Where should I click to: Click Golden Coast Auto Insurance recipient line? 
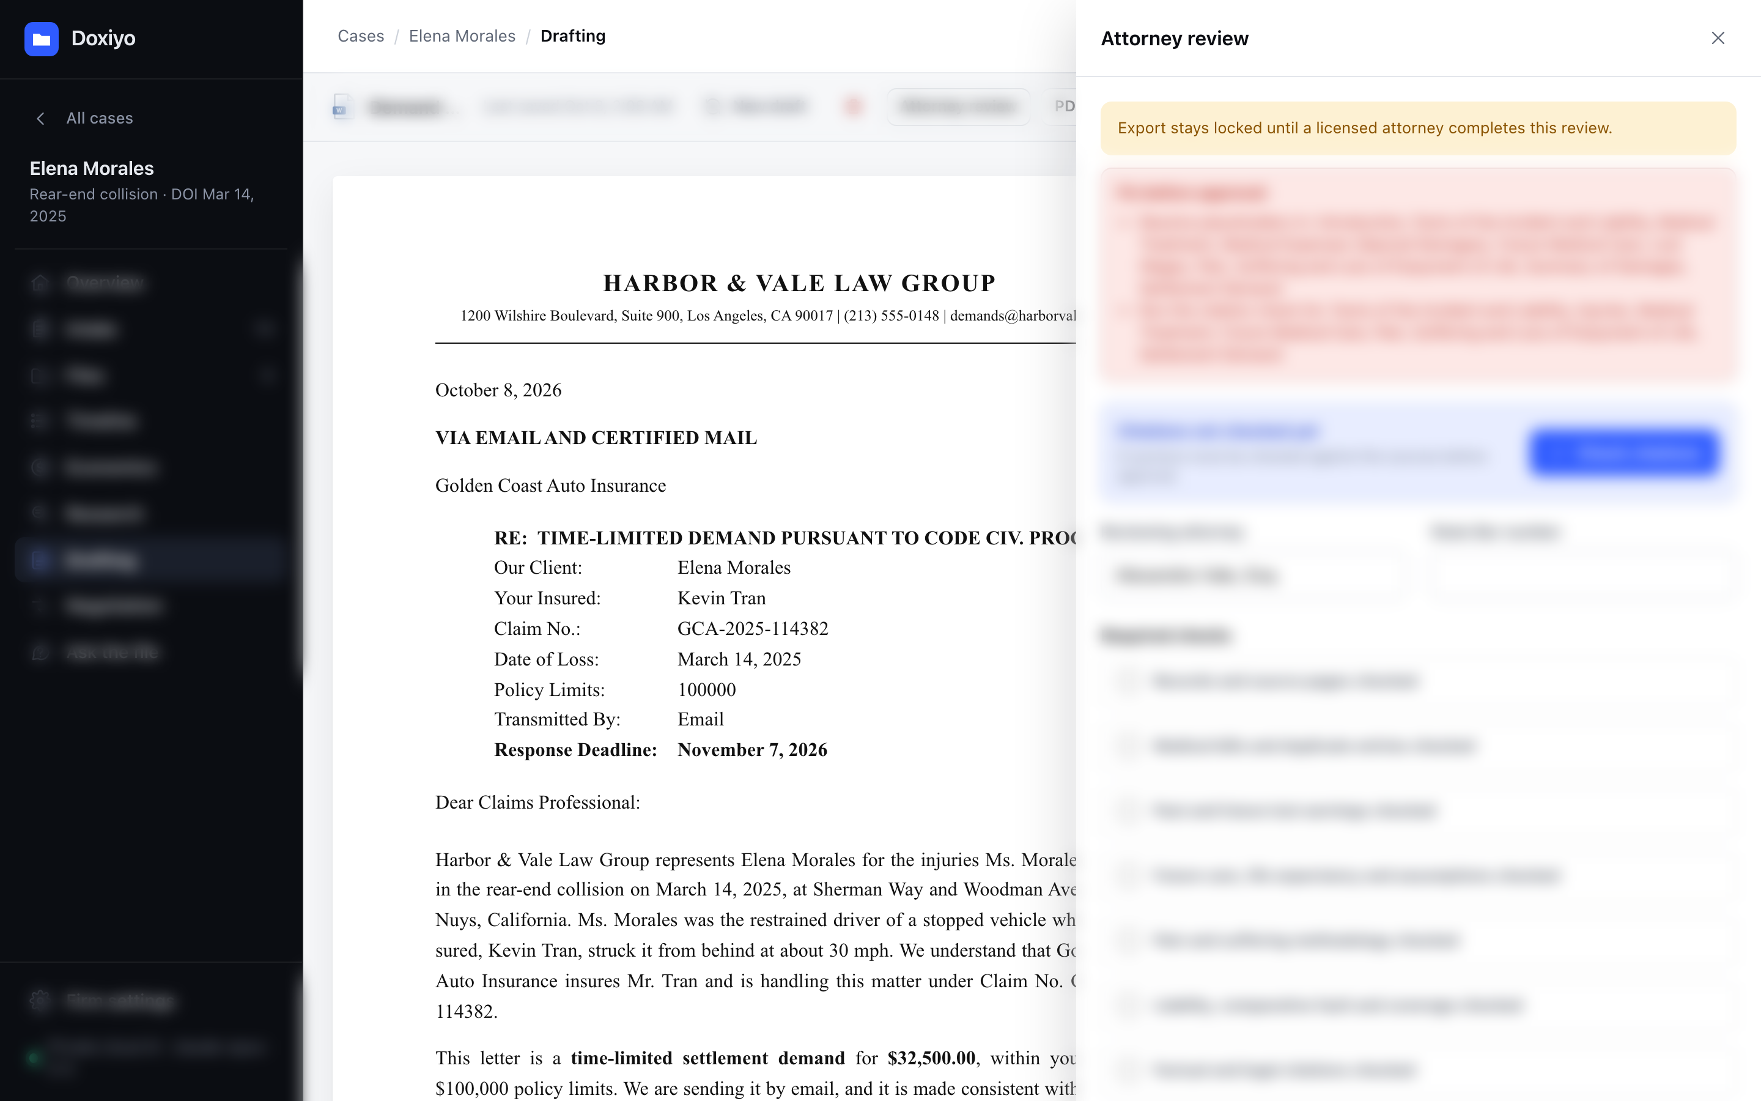click(x=550, y=486)
